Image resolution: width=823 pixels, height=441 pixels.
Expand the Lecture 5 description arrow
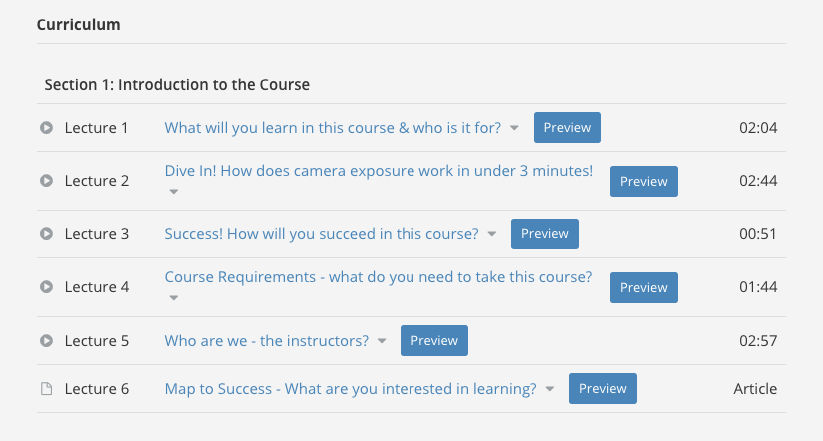click(382, 341)
